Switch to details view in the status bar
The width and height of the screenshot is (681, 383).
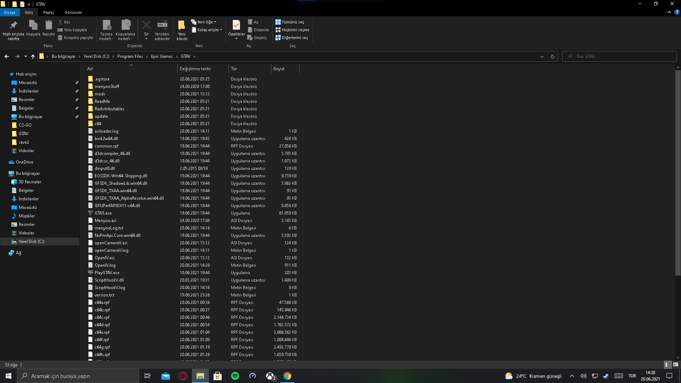point(667,365)
